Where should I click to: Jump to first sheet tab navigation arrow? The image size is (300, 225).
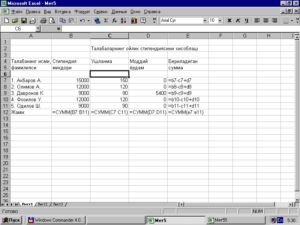[x=3, y=204]
